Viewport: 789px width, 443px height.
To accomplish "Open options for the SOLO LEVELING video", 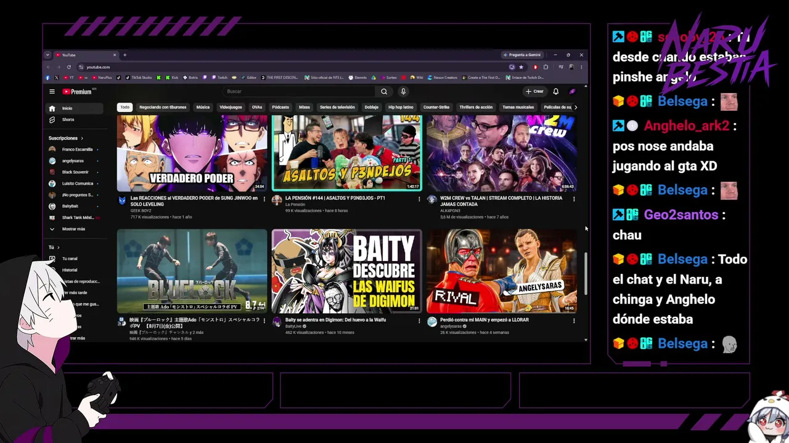I will click(x=264, y=199).
